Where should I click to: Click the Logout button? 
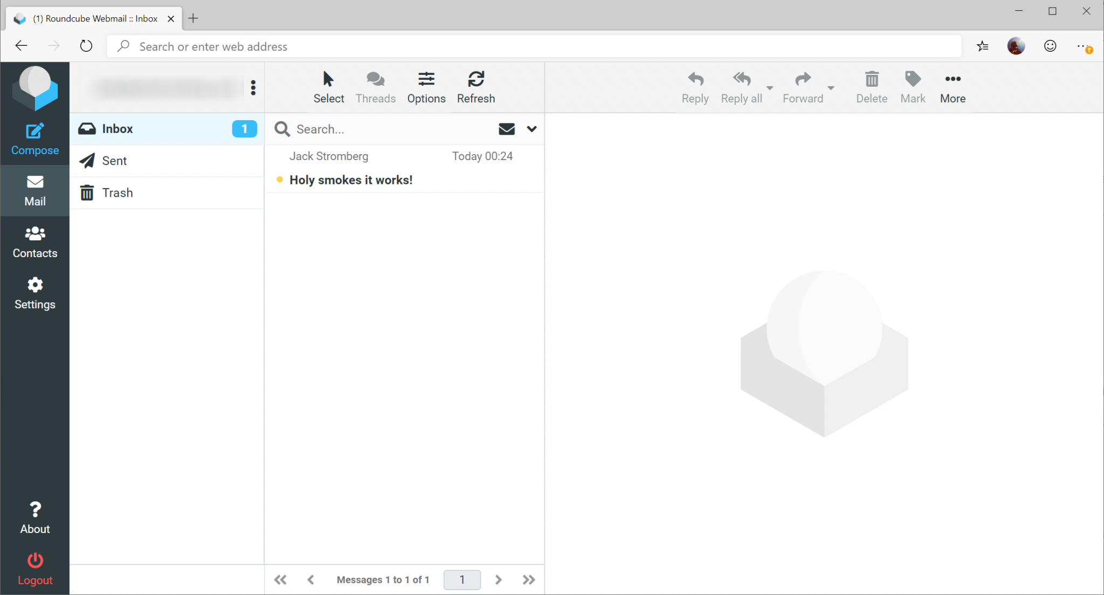click(x=34, y=568)
